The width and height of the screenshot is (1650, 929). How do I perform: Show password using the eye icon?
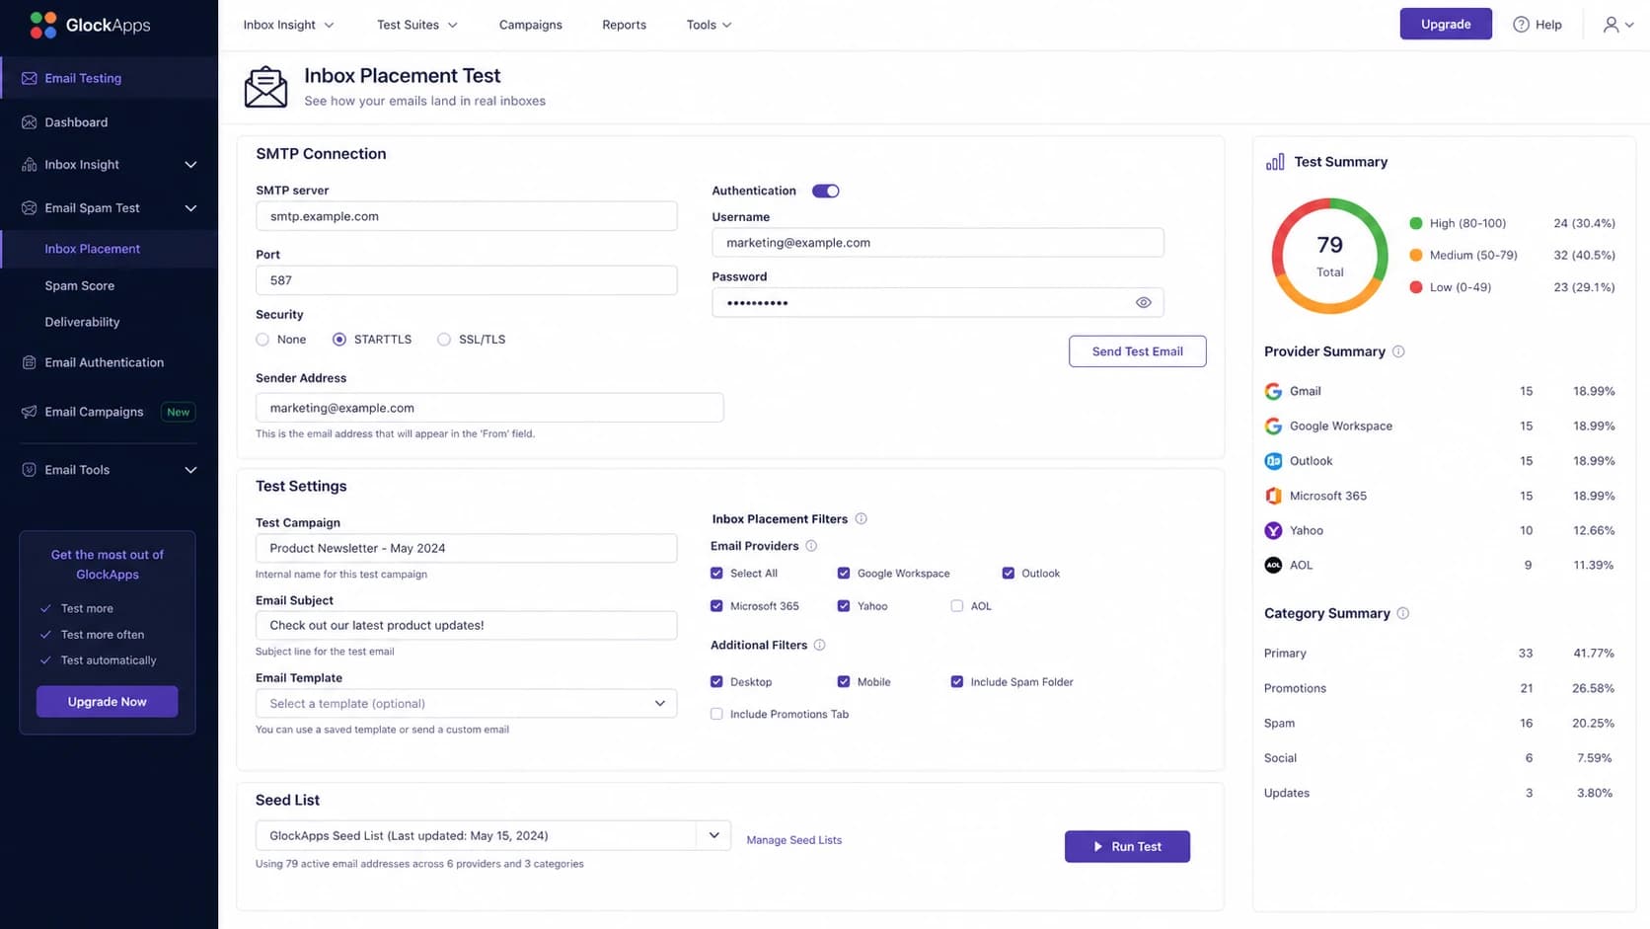[1143, 303]
